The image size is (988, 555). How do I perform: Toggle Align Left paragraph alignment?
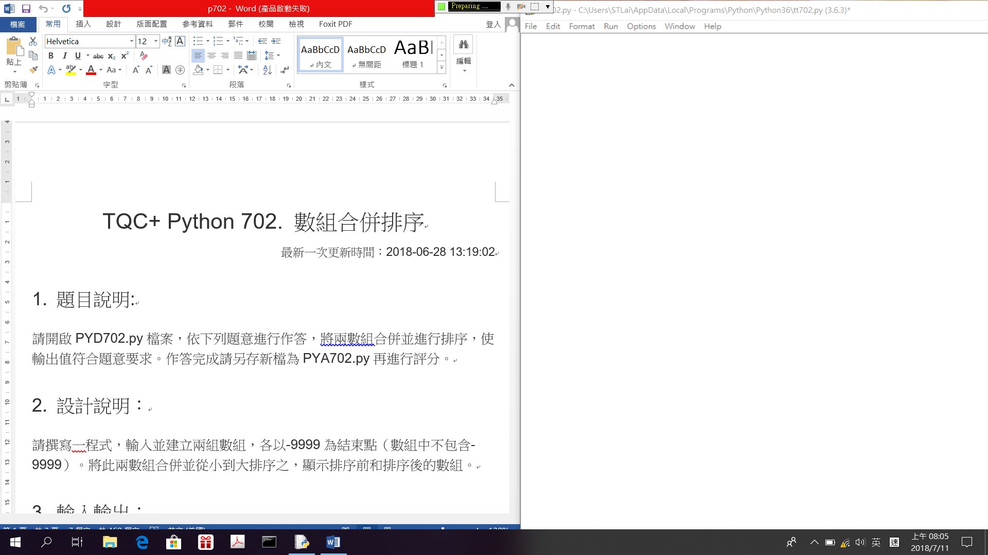(198, 55)
